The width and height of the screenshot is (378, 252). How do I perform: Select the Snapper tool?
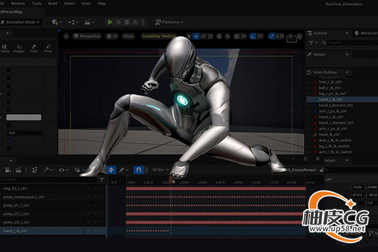(19, 49)
